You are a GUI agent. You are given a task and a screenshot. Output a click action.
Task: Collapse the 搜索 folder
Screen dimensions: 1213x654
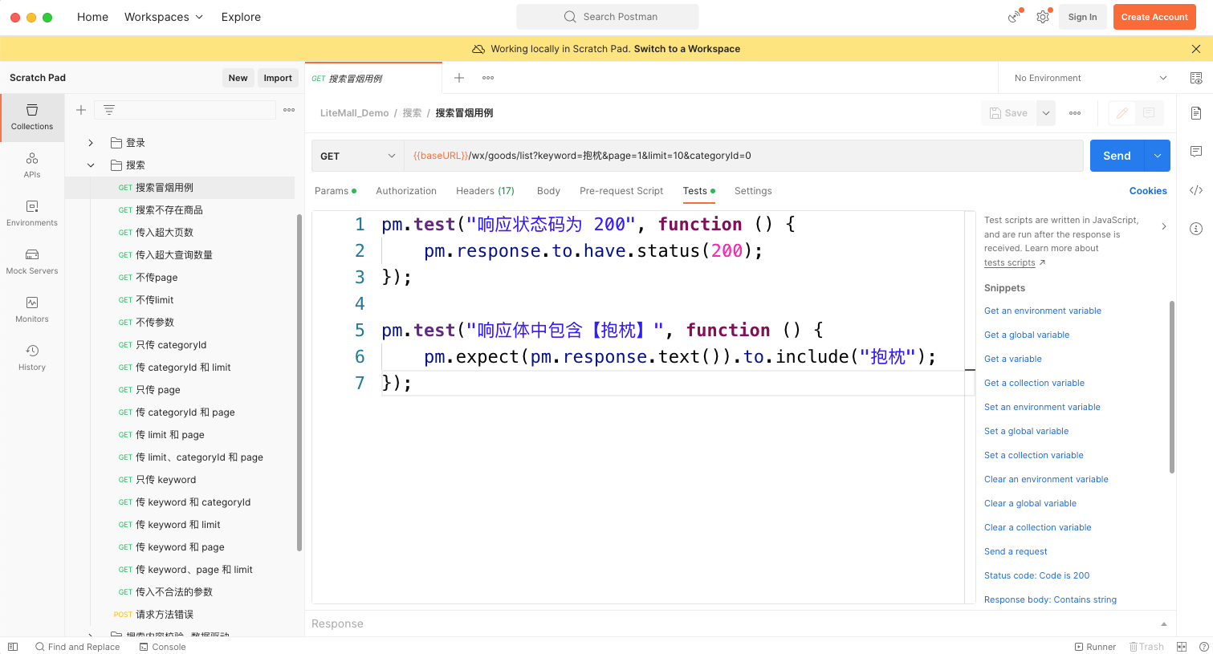click(x=91, y=165)
